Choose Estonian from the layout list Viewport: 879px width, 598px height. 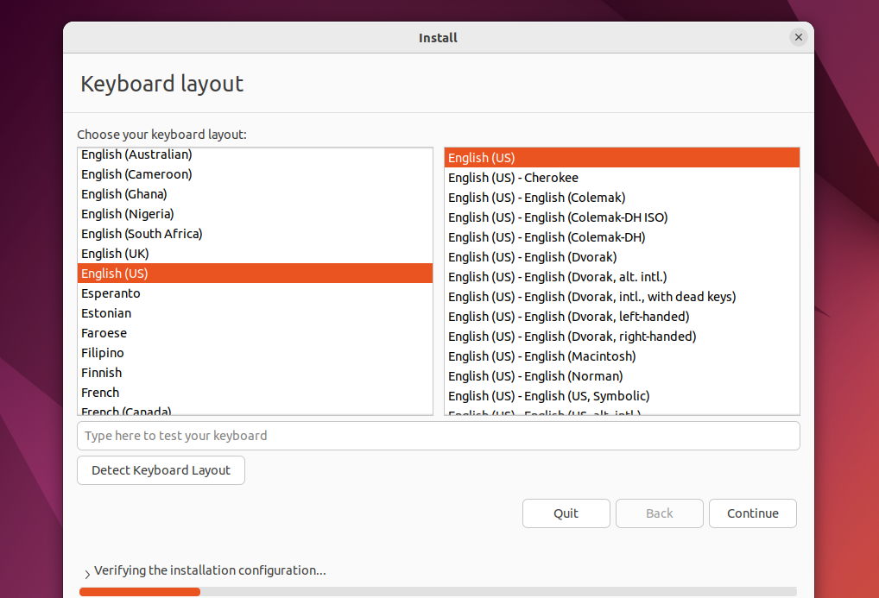coord(255,313)
